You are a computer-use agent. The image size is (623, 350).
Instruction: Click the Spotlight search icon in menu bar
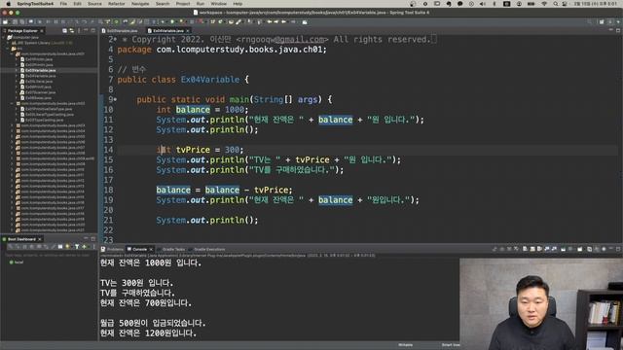click(x=556, y=4)
